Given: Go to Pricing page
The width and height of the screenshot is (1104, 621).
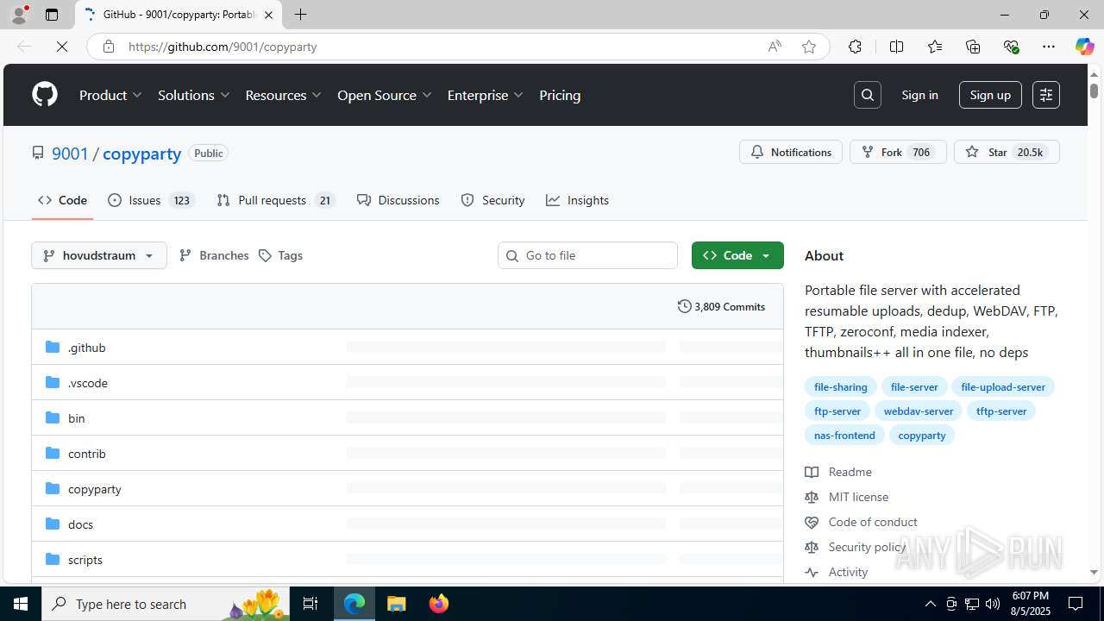Looking at the screenshot, I should pyautogui.click(x=560, y=95).
